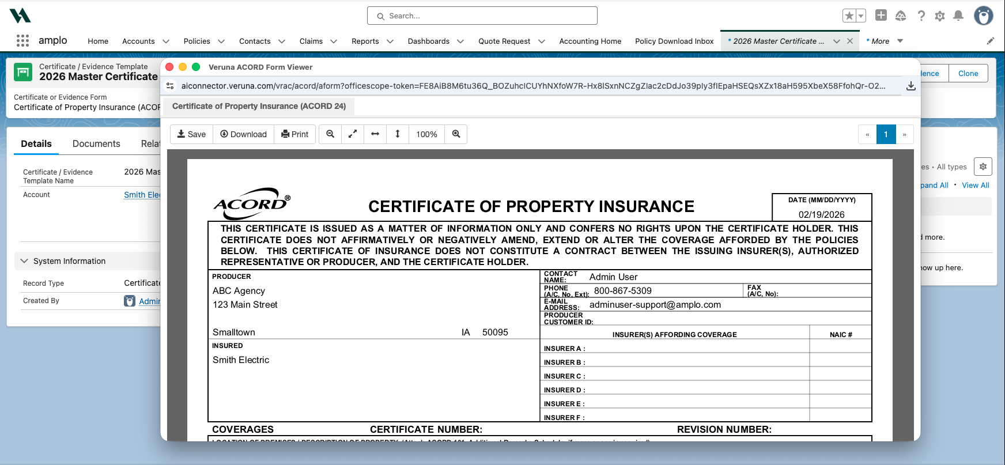1005x465 pixels.
Task: Click the phone field 800-867-5309
Action: (x=667, y=290)
